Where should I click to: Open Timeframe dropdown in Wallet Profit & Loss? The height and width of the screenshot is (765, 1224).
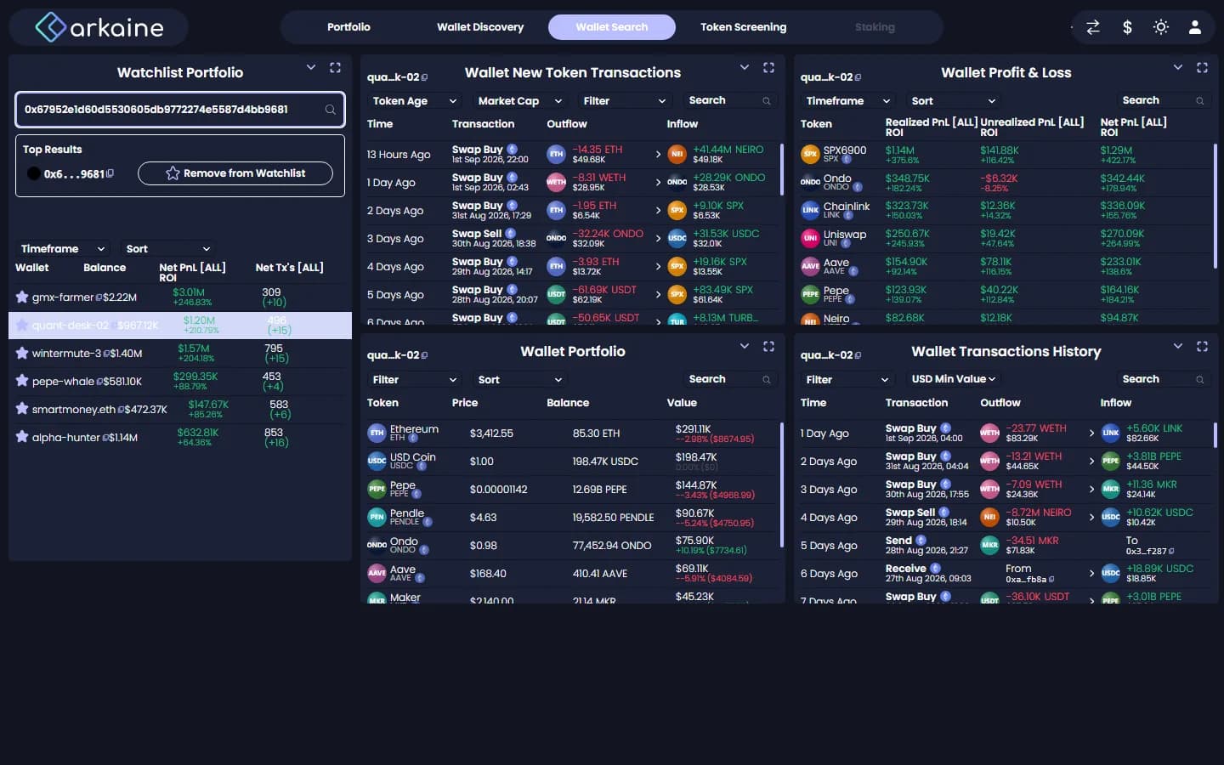click(x=847, y=101)
